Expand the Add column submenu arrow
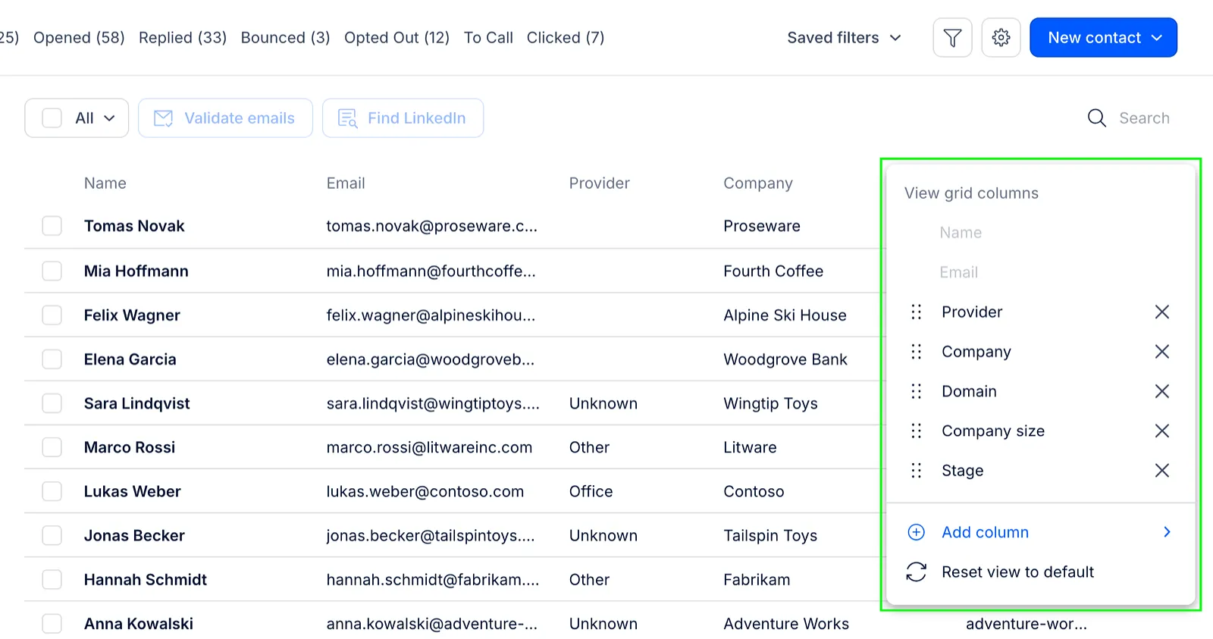The width and height of the screenshot is (1213, 639). tap(1167, 532)
